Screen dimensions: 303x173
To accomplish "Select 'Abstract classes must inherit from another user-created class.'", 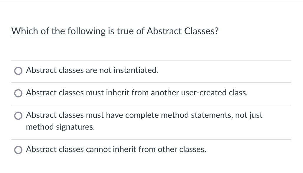I will 18,93.
